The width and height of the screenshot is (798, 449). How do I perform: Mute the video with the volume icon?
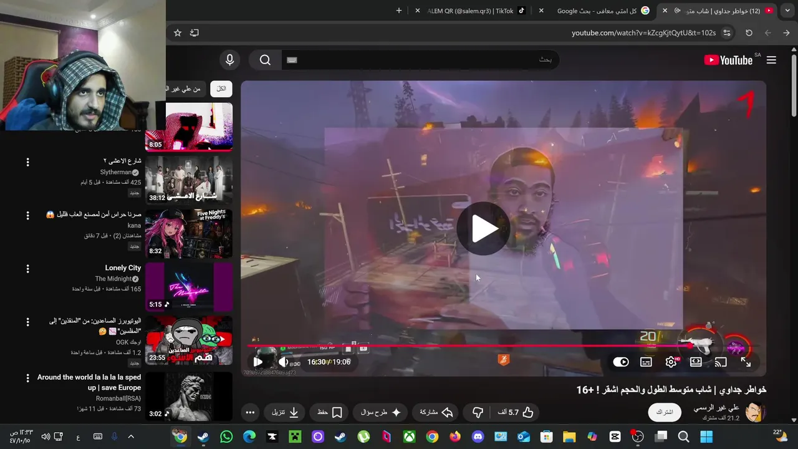tap(284, 362)
